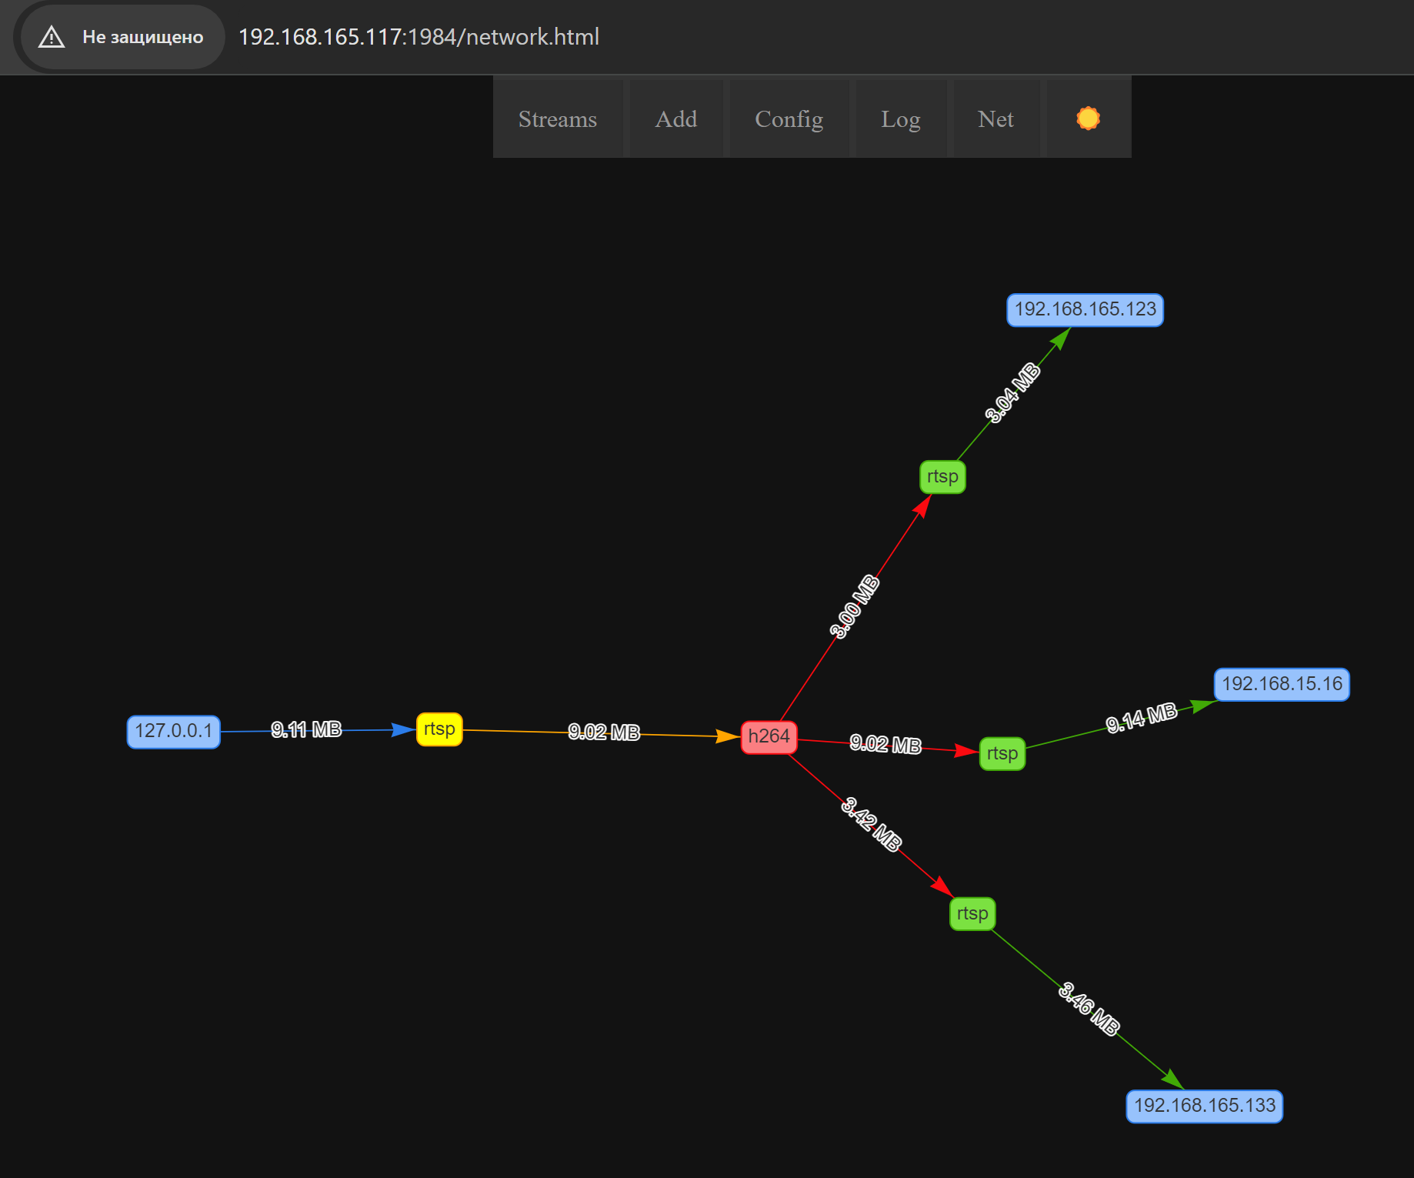Image resolution: width=1414 pixels, height=1178 pixels.
Task: Click the not-secure warning triangle icon
Action: (x=52, y=37)
